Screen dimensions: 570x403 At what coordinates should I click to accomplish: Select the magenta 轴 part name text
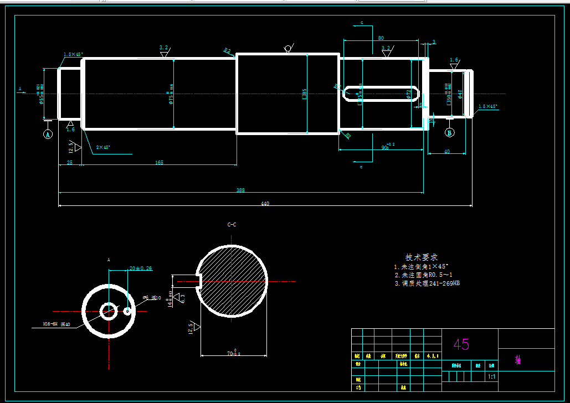point(517,360)
